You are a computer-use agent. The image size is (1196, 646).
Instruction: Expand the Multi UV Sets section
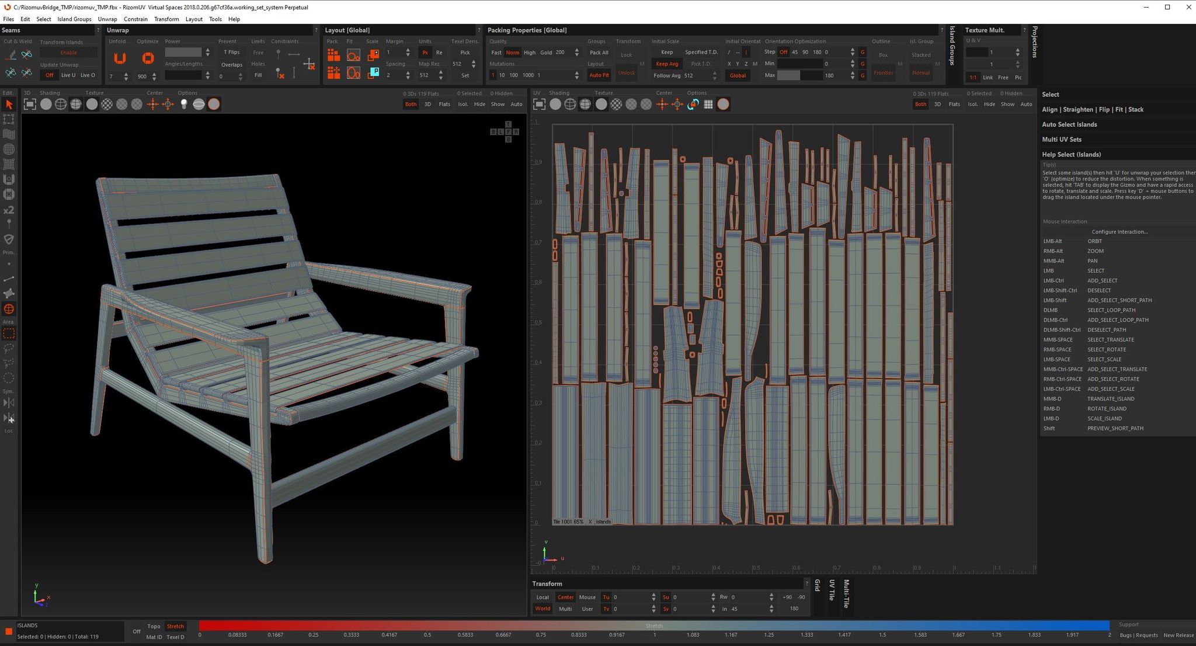pos(1062,140)
